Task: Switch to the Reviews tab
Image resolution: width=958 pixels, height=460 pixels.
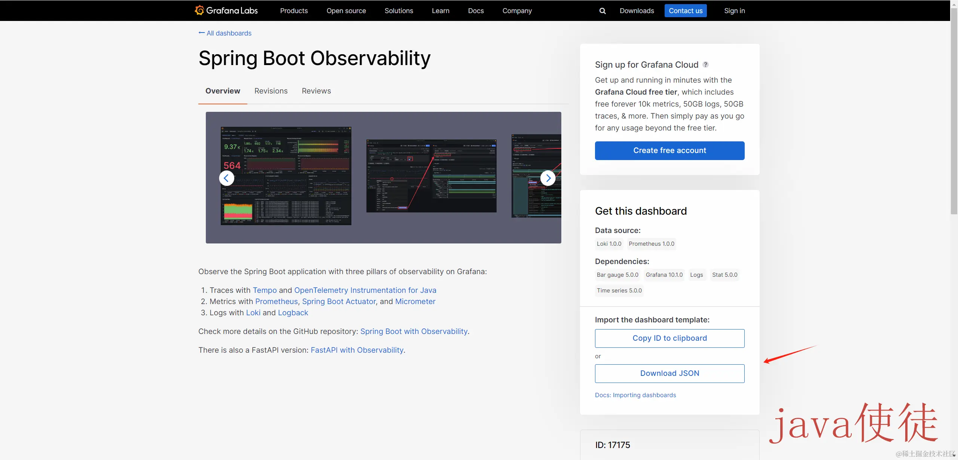Action: click(316, 91)
